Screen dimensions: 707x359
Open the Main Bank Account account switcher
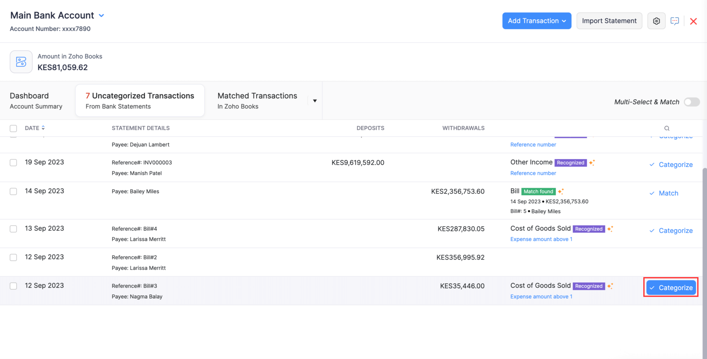101,15
